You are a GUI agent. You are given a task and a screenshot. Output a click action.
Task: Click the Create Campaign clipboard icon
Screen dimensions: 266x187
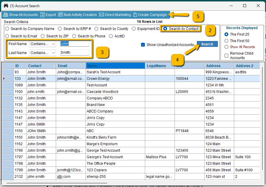pos(135,15)
